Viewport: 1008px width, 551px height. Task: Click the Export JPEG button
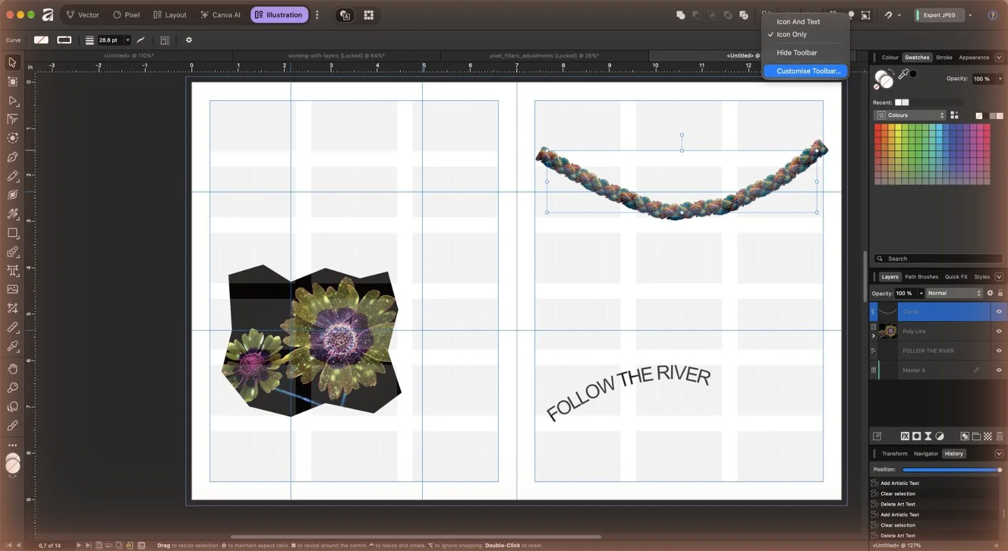pyautogui.click(x=939, y=15)
